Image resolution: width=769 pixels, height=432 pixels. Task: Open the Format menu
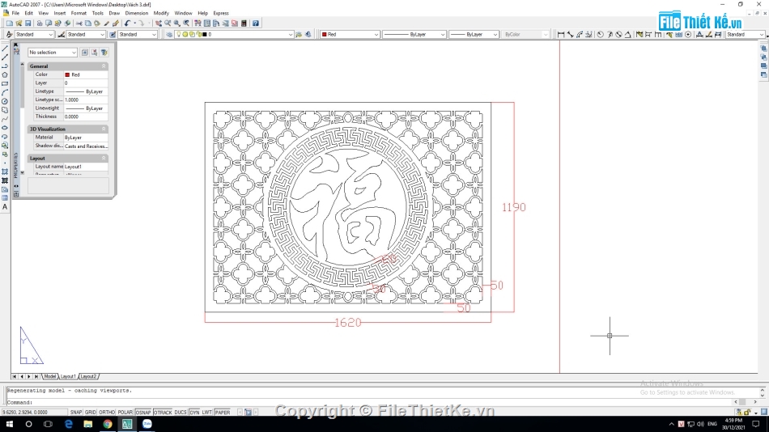coord(79,13)
